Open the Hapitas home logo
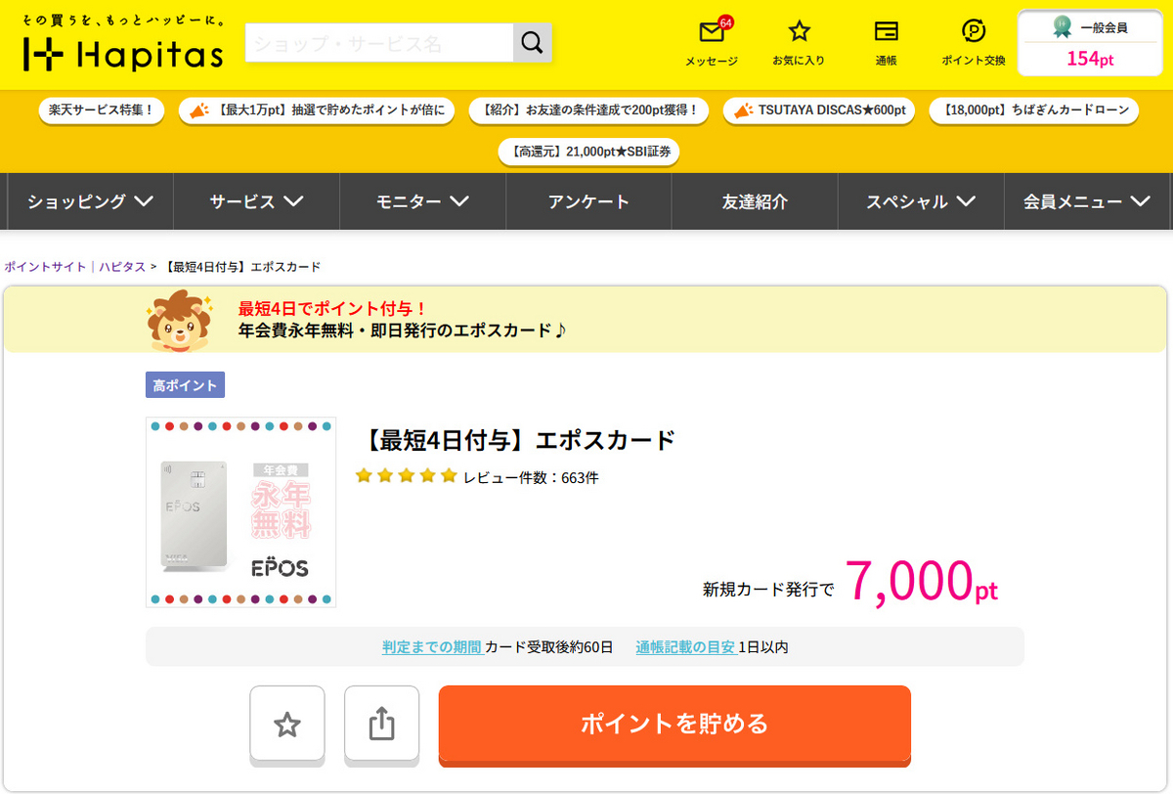Viewport: 1173px width, 794px height. (123, 44)
